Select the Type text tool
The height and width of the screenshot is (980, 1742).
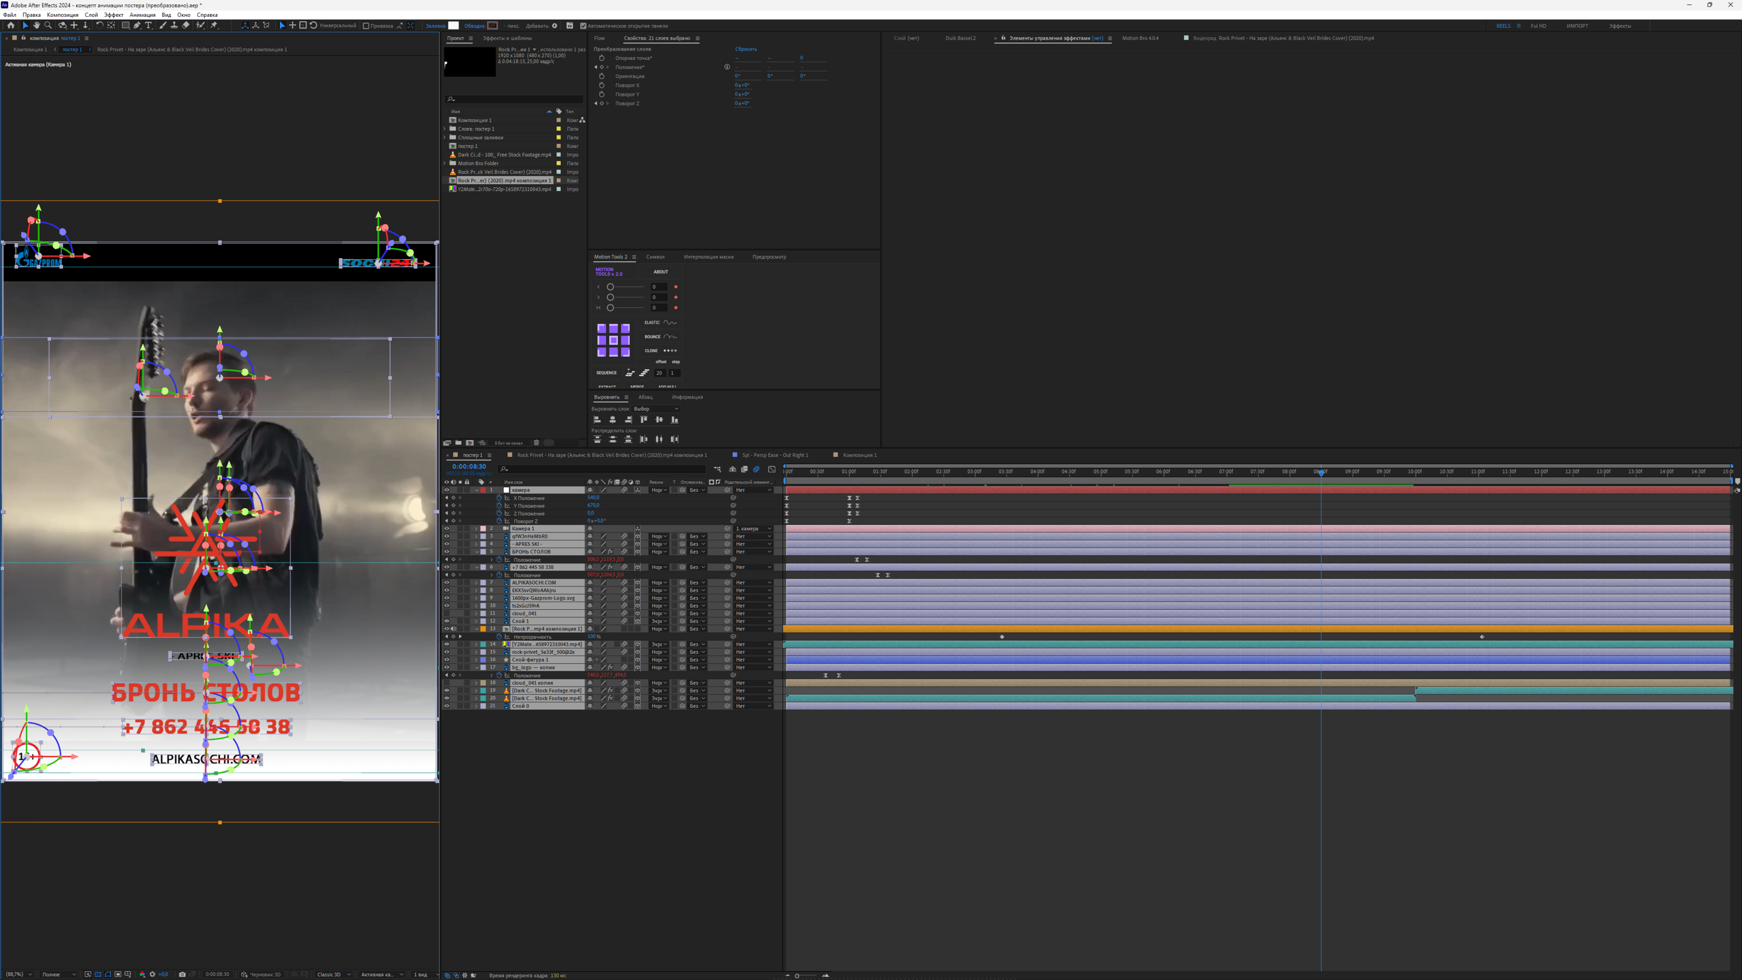(149, 26)
